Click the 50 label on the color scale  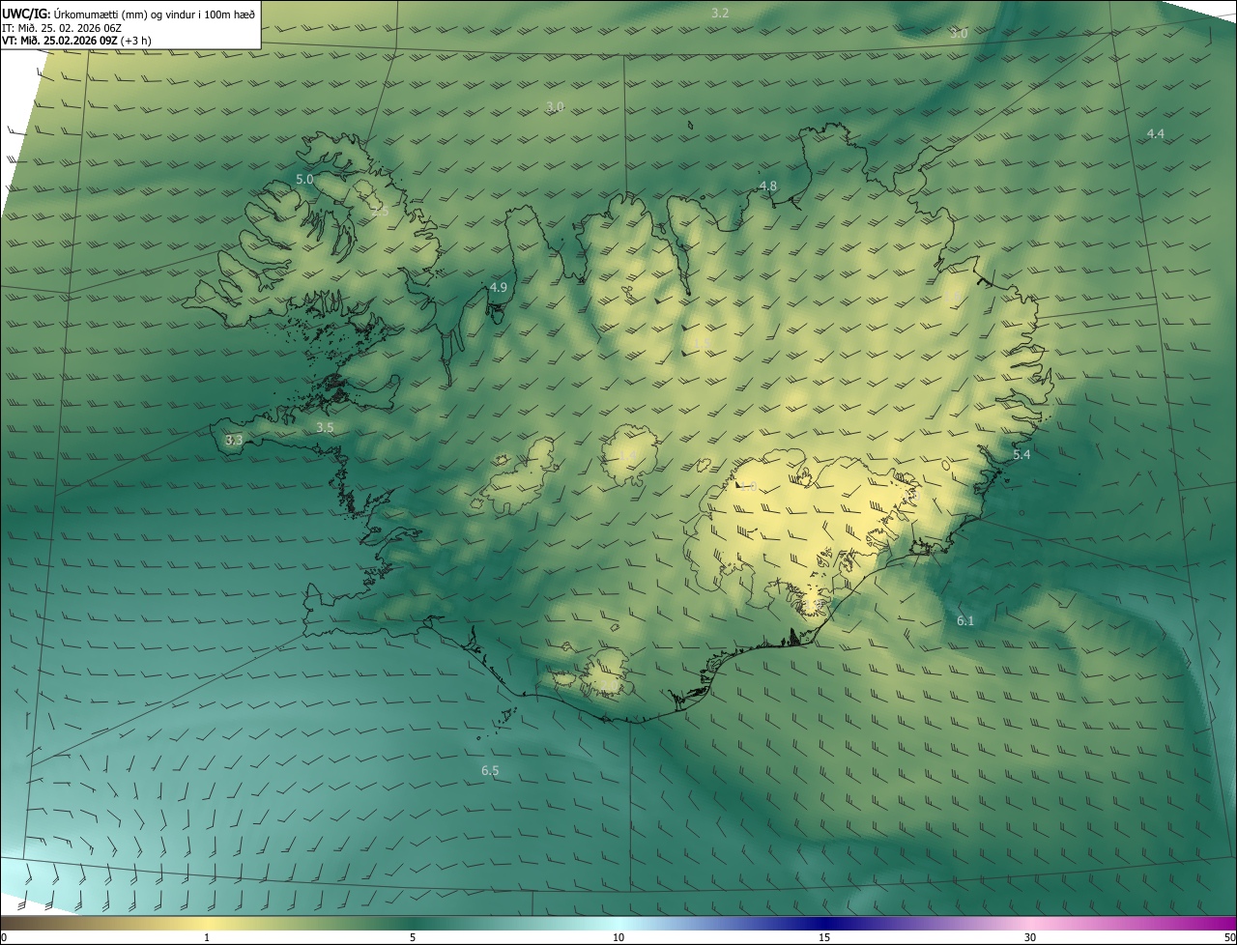click(1229, 938)
